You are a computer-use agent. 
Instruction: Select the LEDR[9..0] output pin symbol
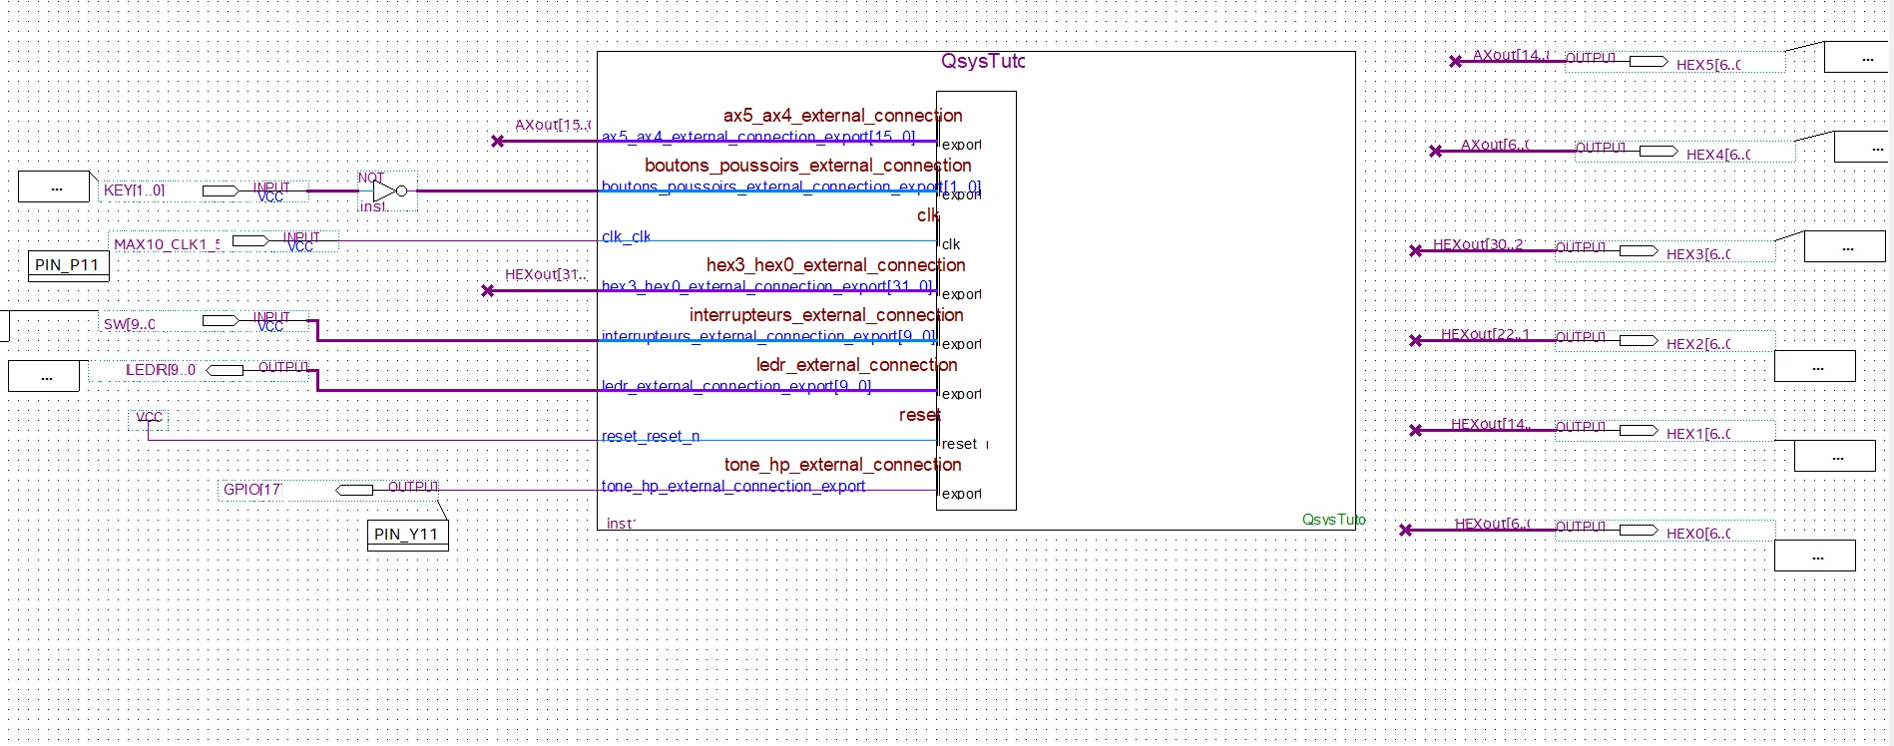pos(225,370)
